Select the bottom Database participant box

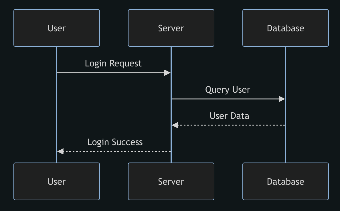coord(286,181)
